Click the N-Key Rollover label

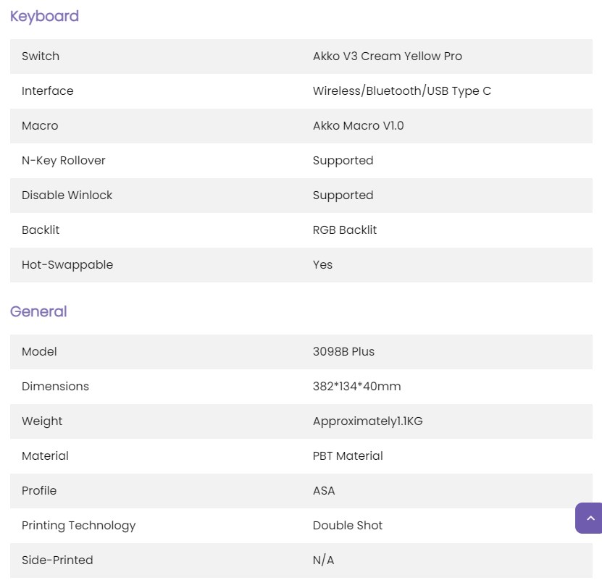[63, 161]
